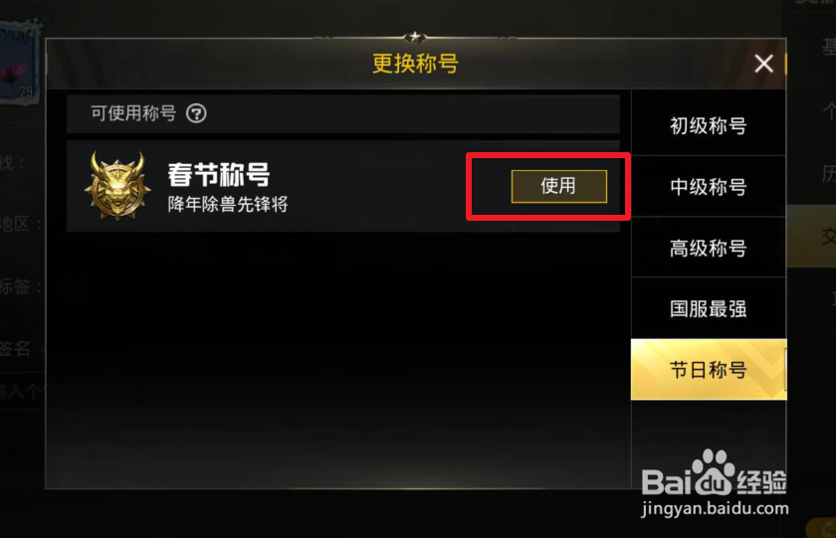The width and height of the screenshot is (836, 538).
Task: Close the 更换称号 dialog
Action: [x=763, y=64]
